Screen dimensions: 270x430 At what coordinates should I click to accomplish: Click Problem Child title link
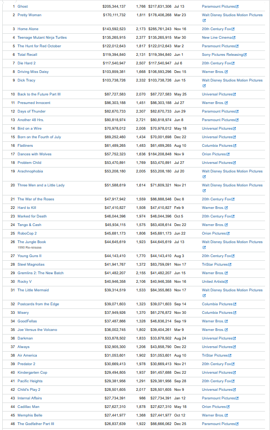[29, 163]
